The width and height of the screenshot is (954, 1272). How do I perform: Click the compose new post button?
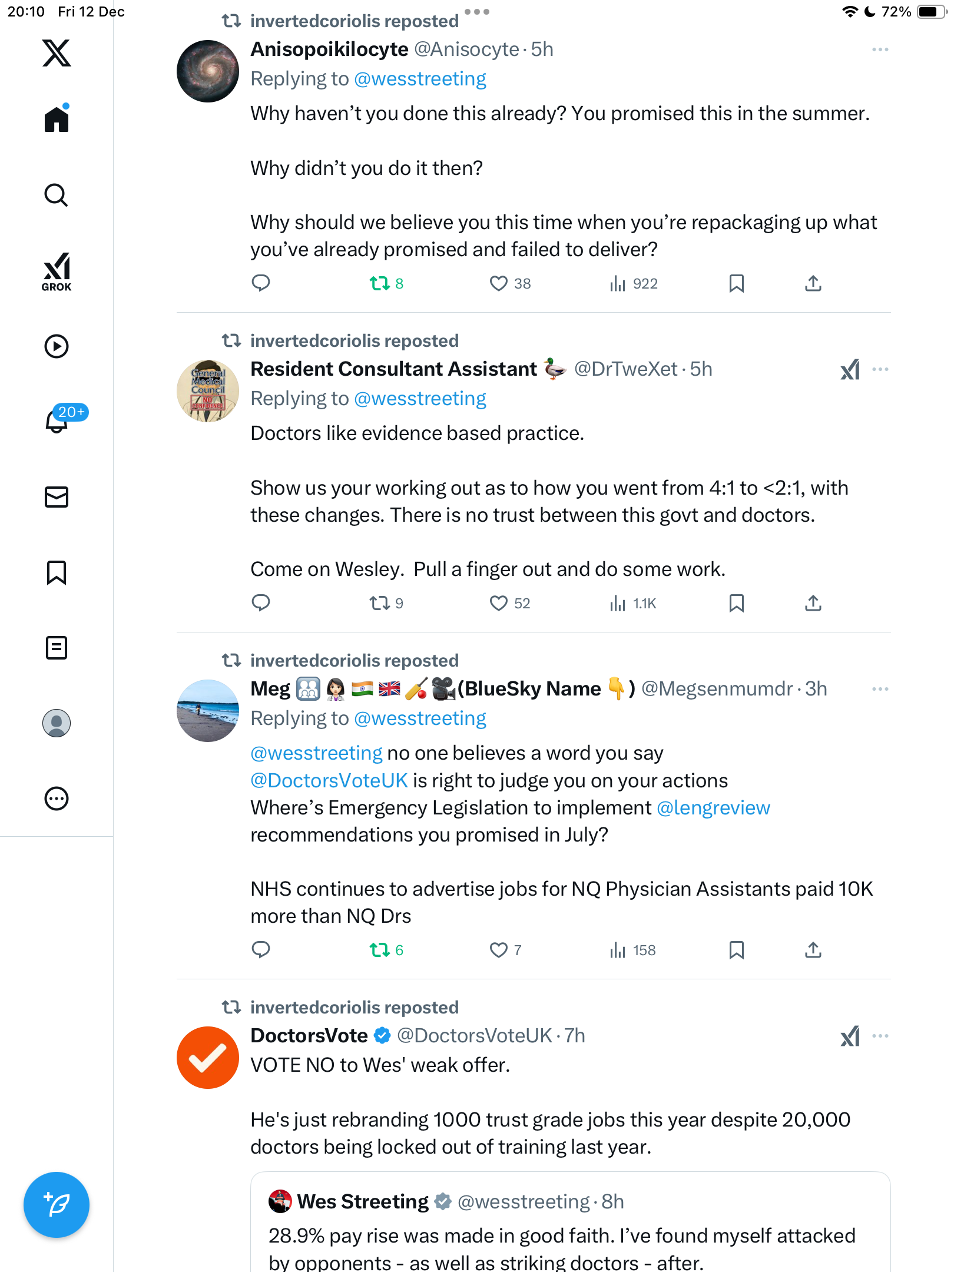[x=57, y=1205]
